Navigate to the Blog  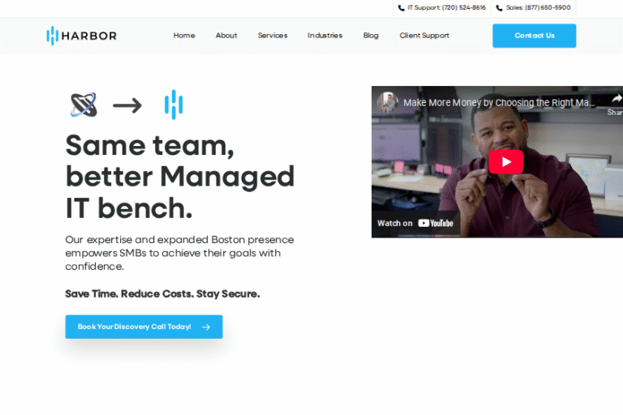(x=371, y=36)
